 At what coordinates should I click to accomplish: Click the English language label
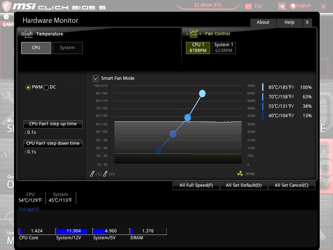tap(303, 6)
